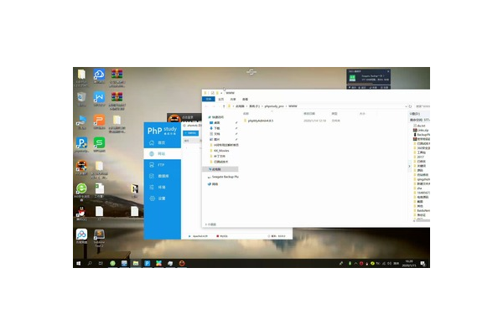
Task: Open the quick access toolbar dropdown arrow
Action: [x=221, y=93]
